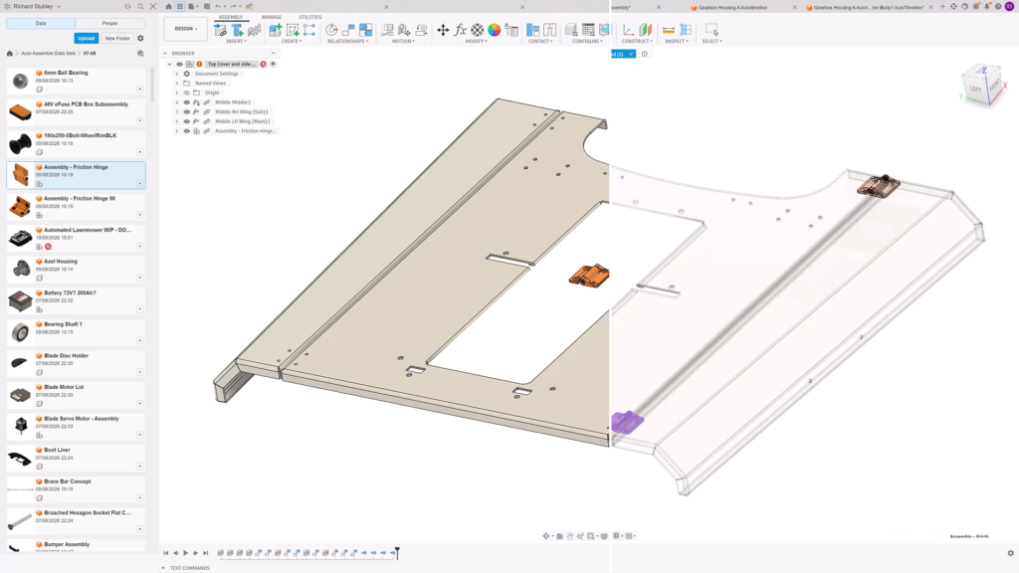Show the hidden Origin folder
This screenshot has height=573, width=1019.
186,93
